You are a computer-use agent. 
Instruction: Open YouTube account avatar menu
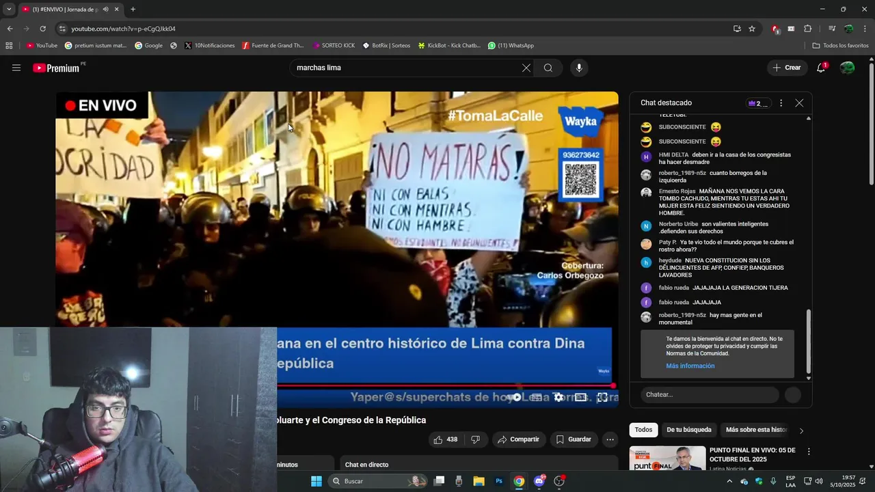847,68
